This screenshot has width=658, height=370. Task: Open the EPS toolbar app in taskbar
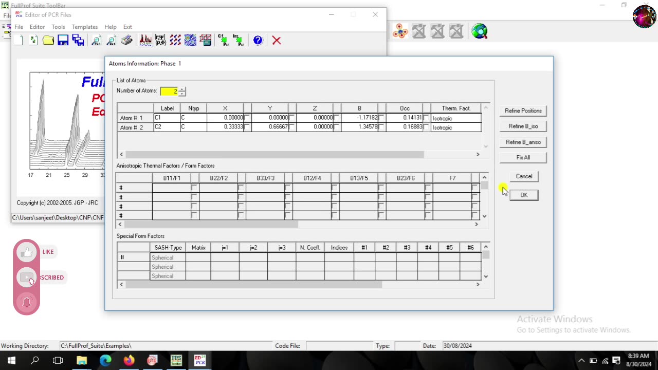coord(176,360)
